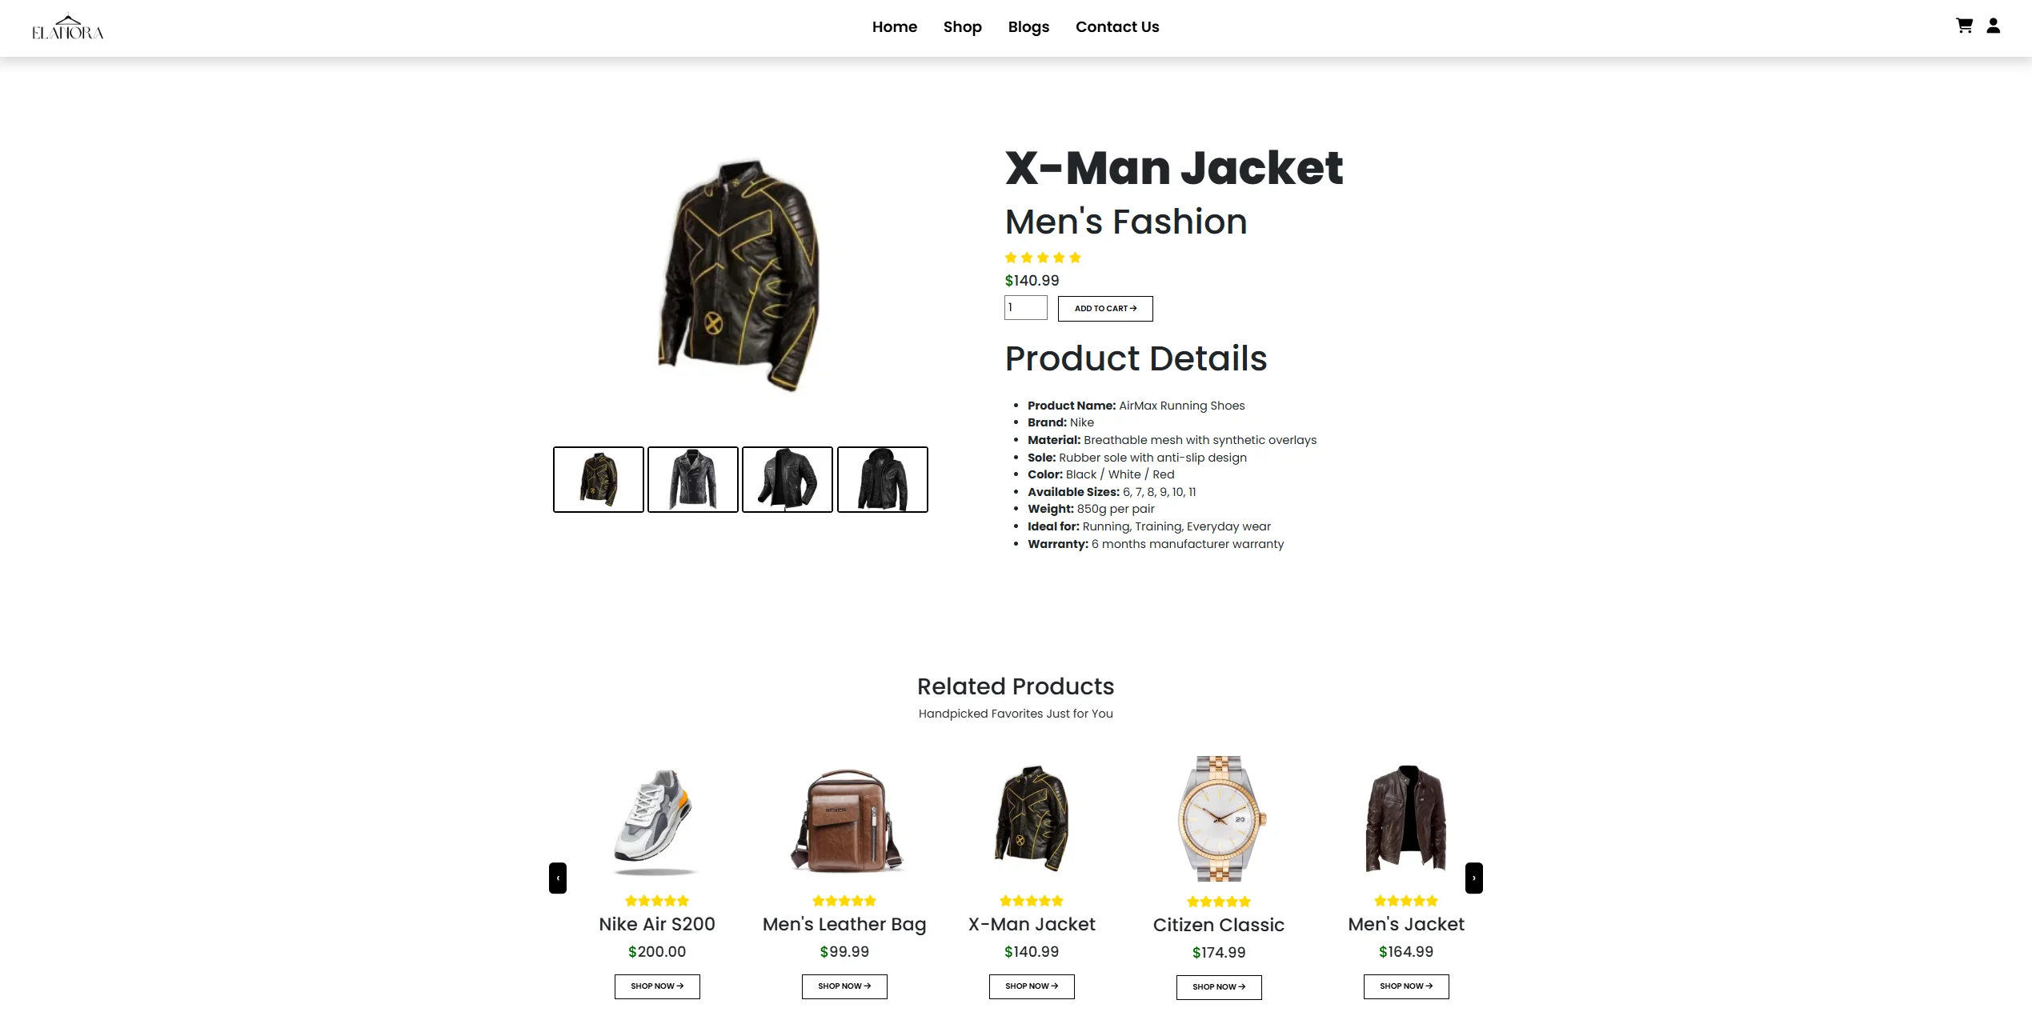Image resolution: width=2032 pixels, height=1012 pixels.
Task: Select the first X-Man jacket thumbnail
Action: [599, 479]
